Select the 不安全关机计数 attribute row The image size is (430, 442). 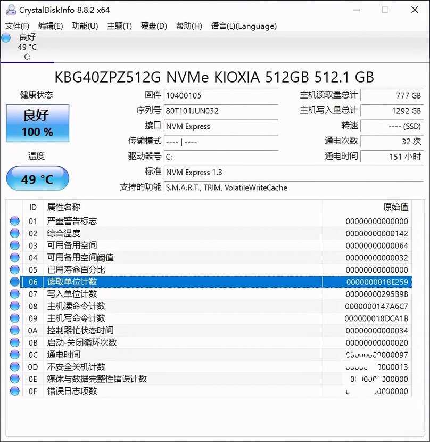tap(209, 367)
